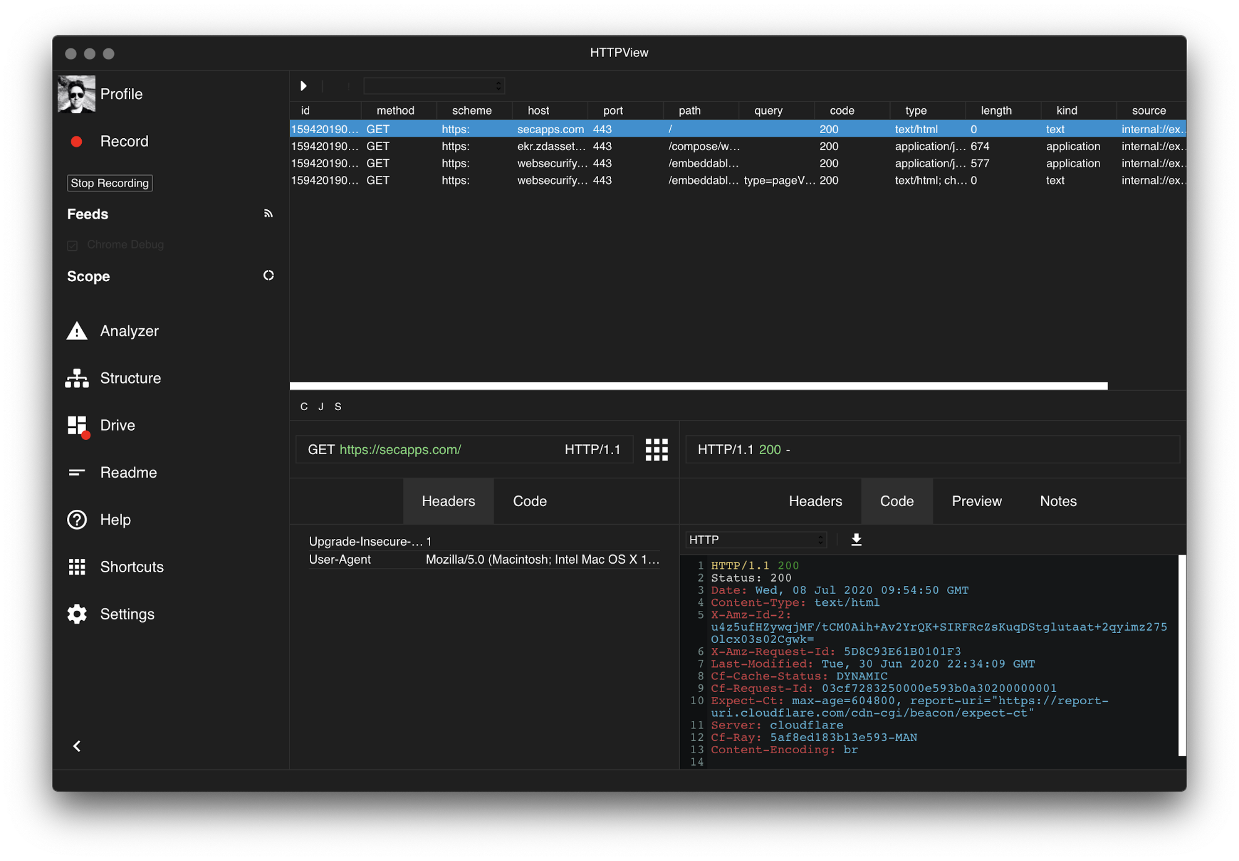Collapse the sidebar with the left chevron
The image size is (1239, 861).
click(x=77, y=746)
